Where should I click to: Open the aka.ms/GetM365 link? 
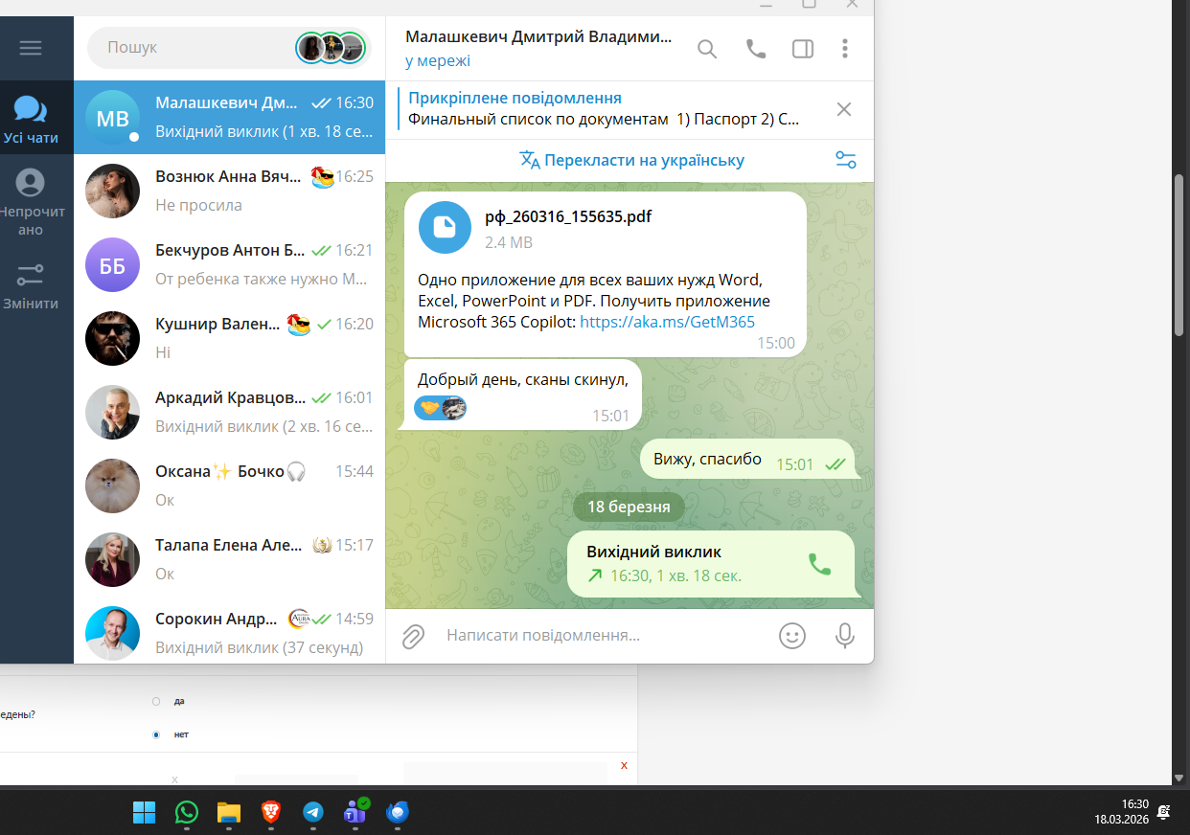point(667,323)
